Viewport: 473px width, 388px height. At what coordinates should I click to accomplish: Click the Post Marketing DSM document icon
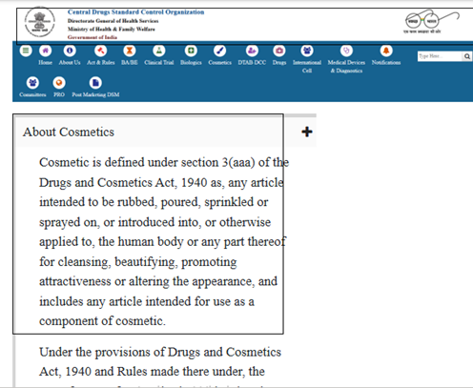[x=95, y=83]
